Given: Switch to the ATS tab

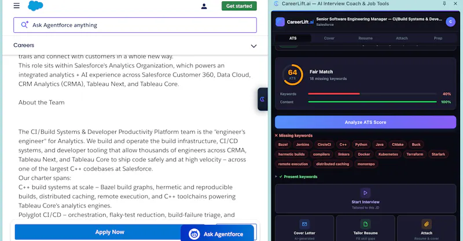Looking at the screenshot, I should click(293, 38).
